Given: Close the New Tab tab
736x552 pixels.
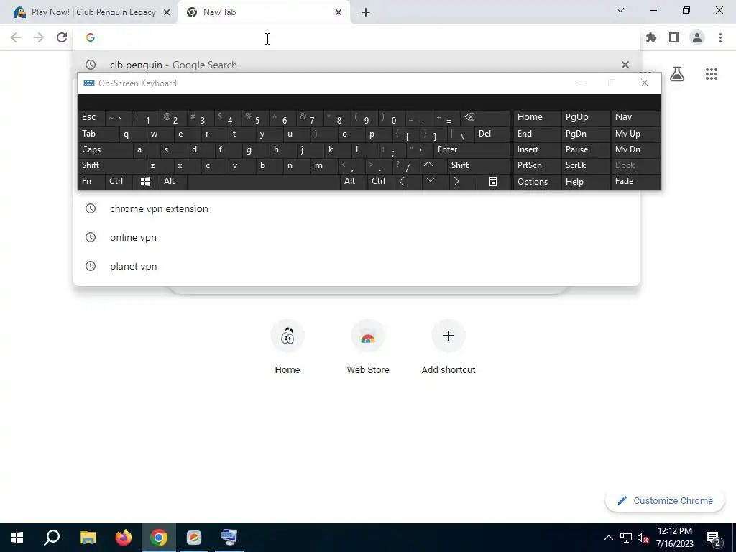Looking at the screenshot, I should pos(339,12).
